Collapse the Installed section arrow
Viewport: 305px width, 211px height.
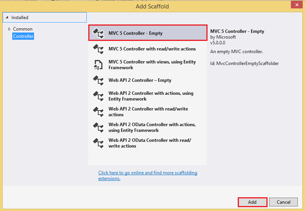point(7,18)
